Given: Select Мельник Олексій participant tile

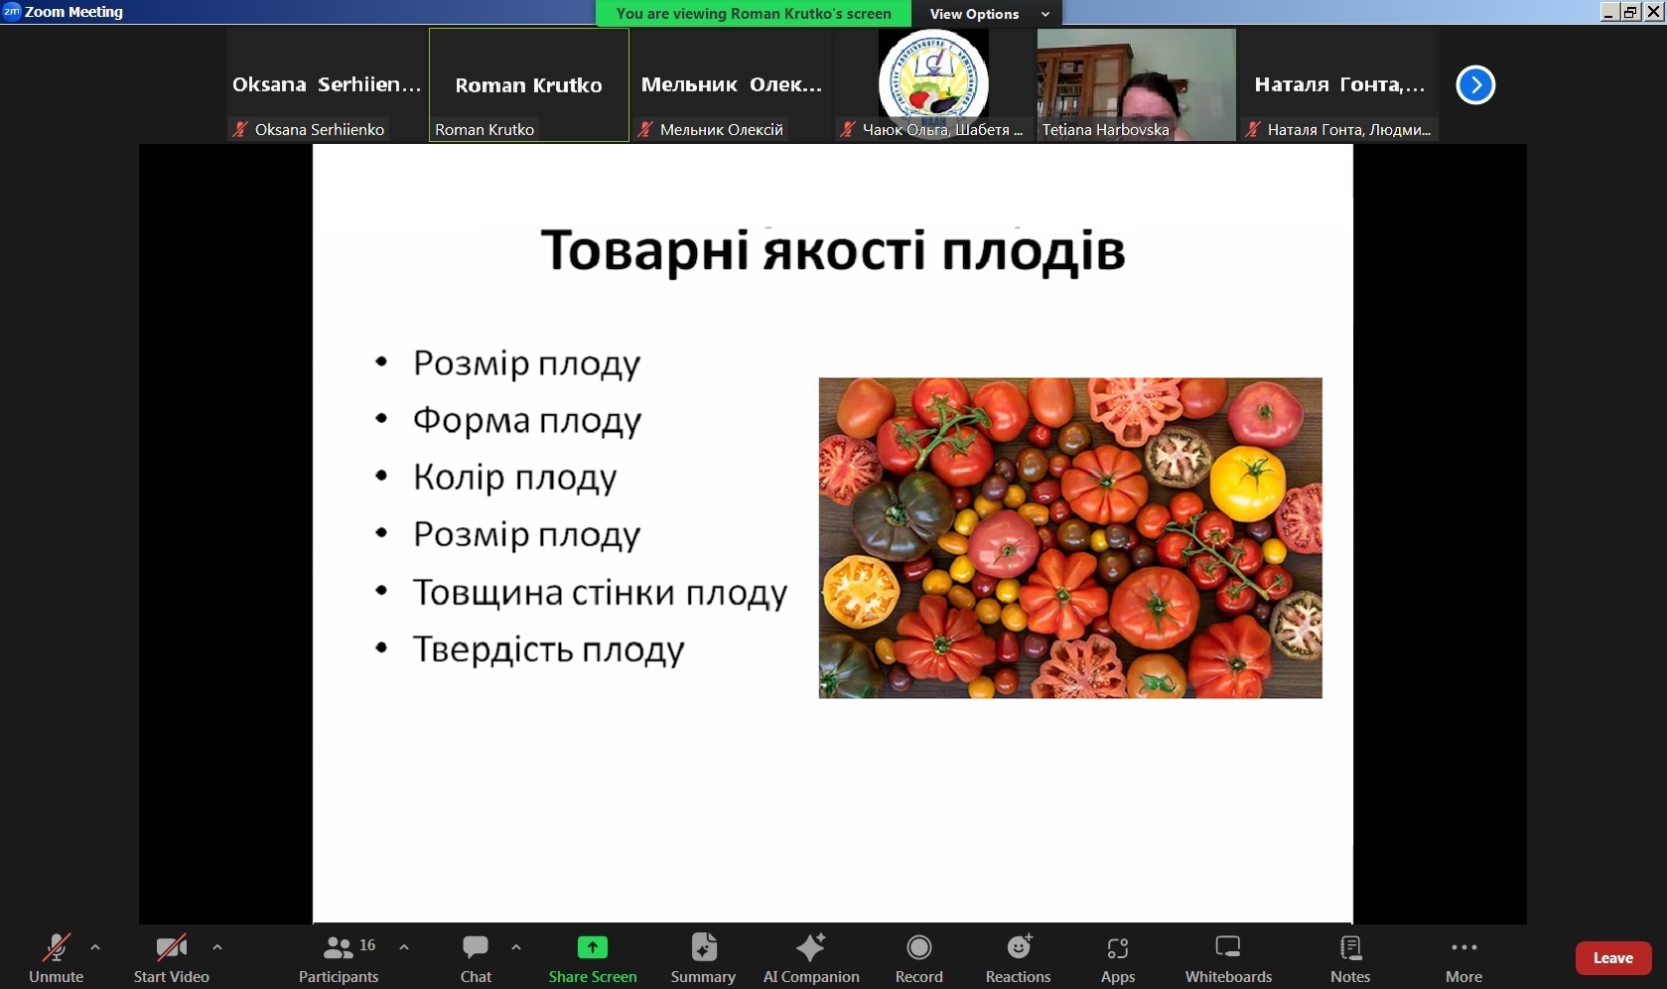Looking at the screenshot, I should (732, 84).
